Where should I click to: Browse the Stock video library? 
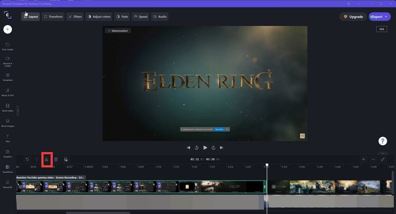(x=7, y=108)
